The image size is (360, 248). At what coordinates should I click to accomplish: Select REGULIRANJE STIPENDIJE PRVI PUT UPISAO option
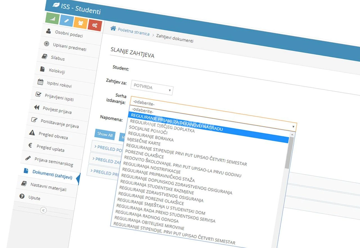[186, 154]
